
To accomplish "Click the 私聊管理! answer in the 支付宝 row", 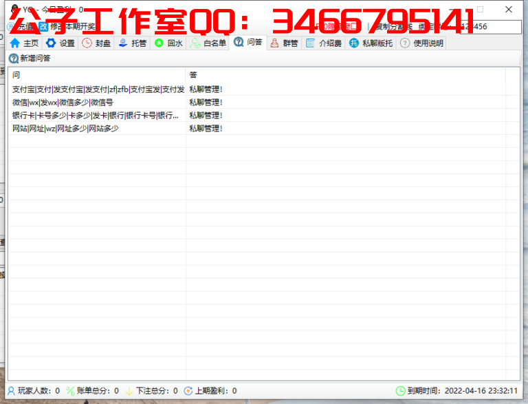I will [206, 89].
